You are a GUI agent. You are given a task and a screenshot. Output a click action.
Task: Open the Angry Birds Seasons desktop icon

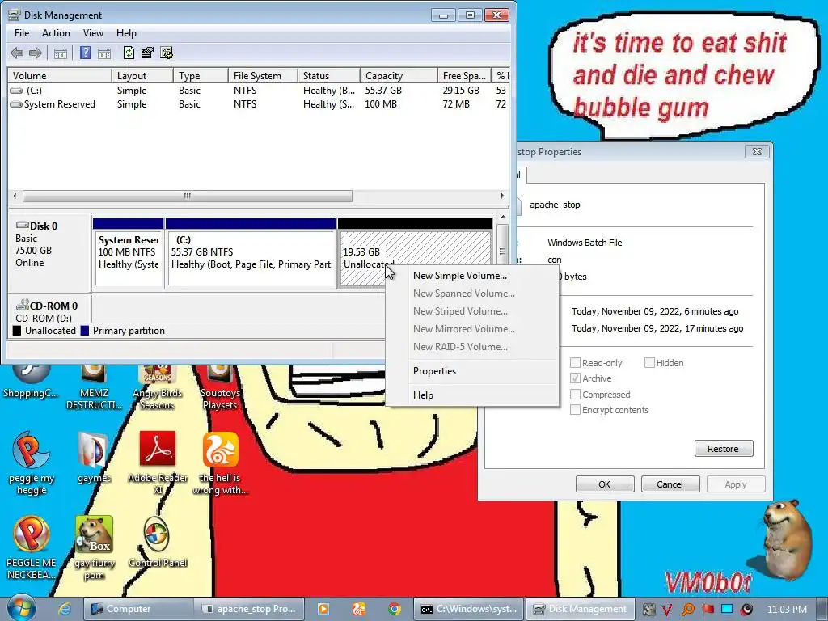click(158, 387)
